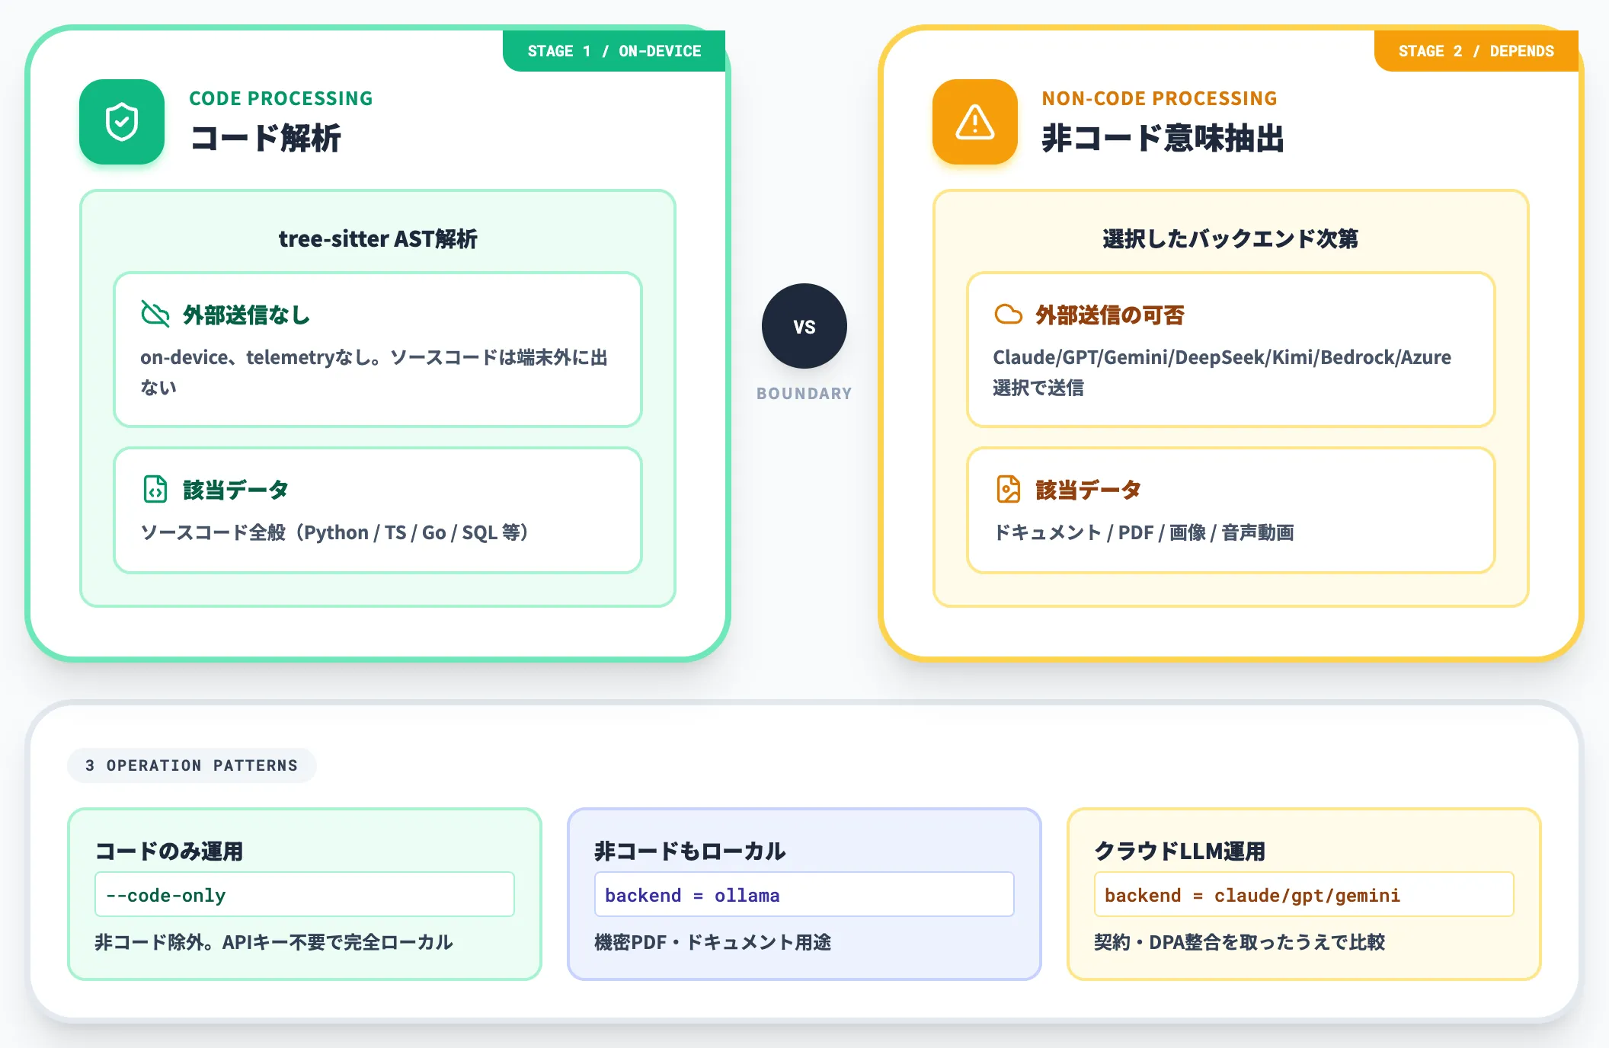Select the STAGE 2 / DEPENDS badge
The image size is (1609, 1048).
click(1476, 51)
